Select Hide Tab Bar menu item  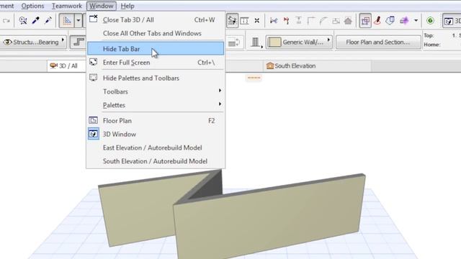click(156, 49)
